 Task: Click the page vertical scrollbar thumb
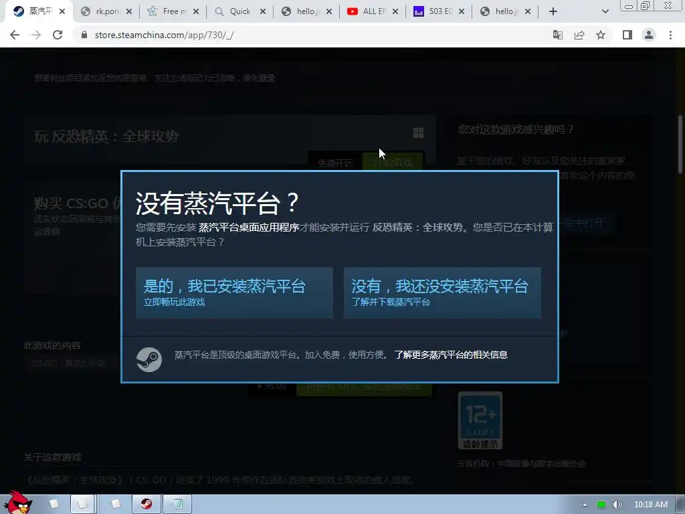(680, 144)
